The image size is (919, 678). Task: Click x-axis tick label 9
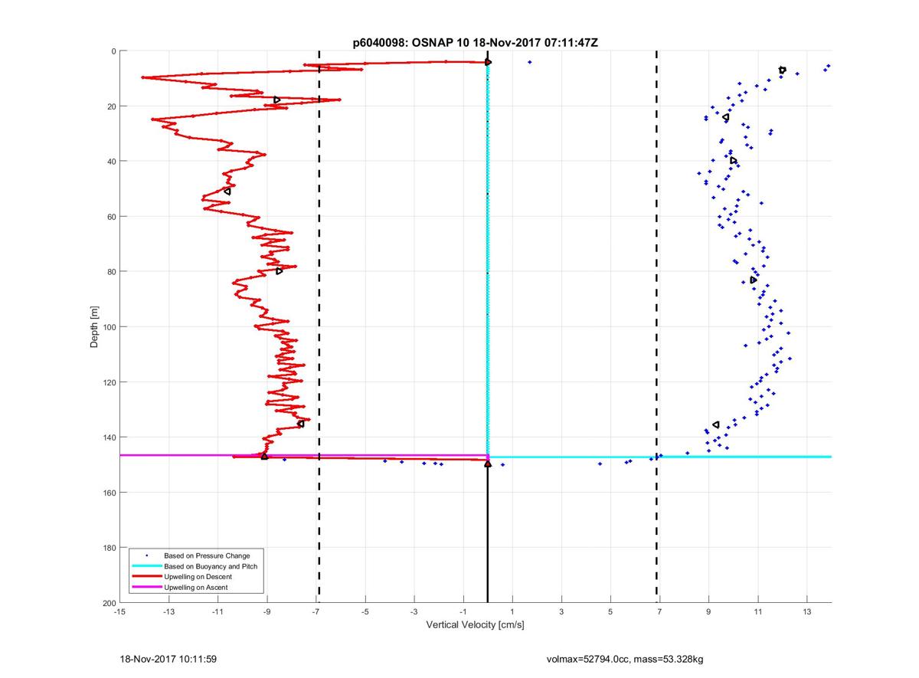[708, 612]
